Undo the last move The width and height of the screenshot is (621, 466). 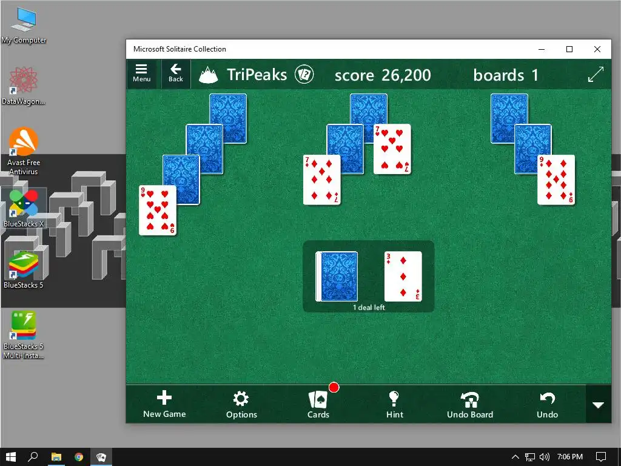[547, 405]
